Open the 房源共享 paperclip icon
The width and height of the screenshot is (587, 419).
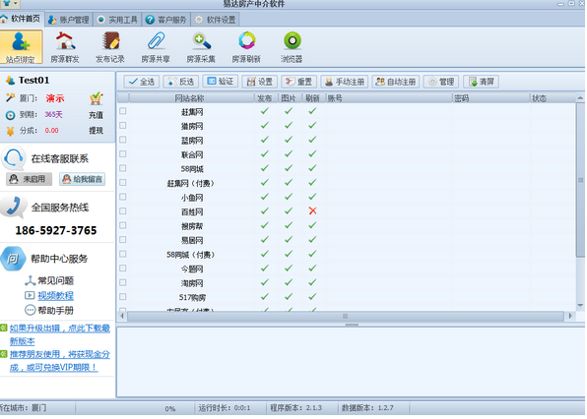click(156, 47)
